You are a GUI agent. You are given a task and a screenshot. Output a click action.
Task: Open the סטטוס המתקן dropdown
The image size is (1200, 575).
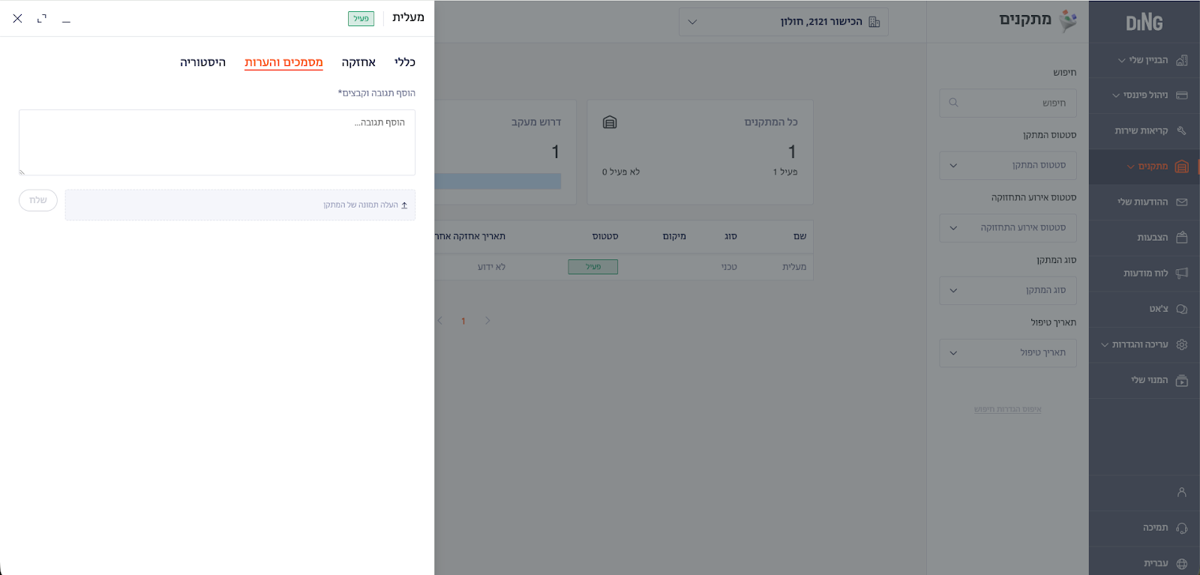point(1007,166)
